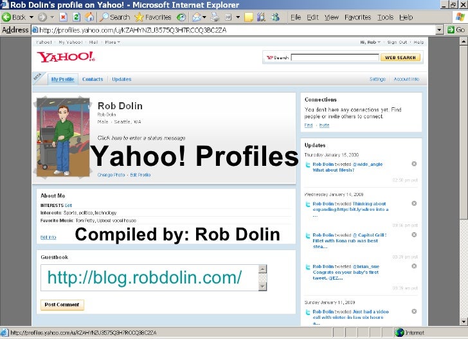The height and width of the screenshot is (351, 468).
Task: Open the Favorites menu
Action: pyautogui.click(x=357, y=17)
